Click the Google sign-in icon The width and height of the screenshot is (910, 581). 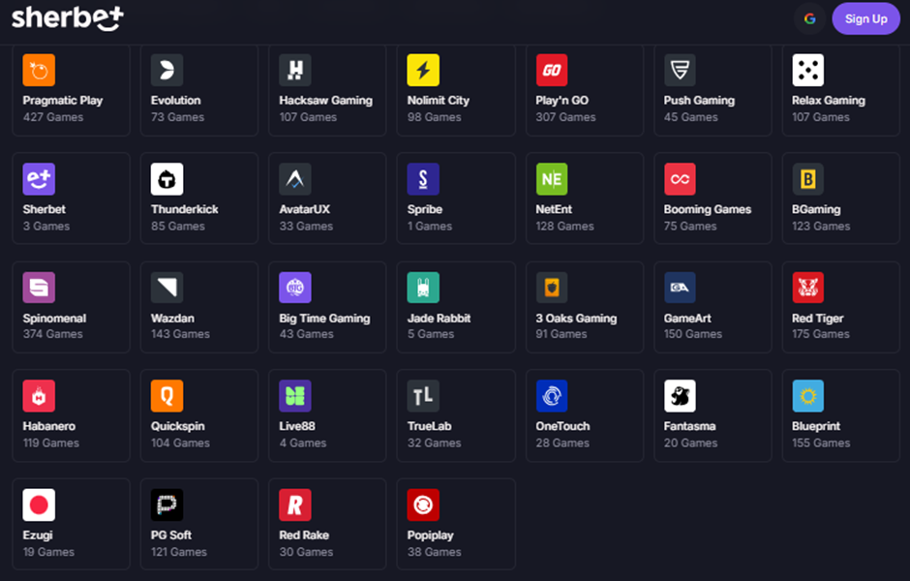[x=809, y=18]
